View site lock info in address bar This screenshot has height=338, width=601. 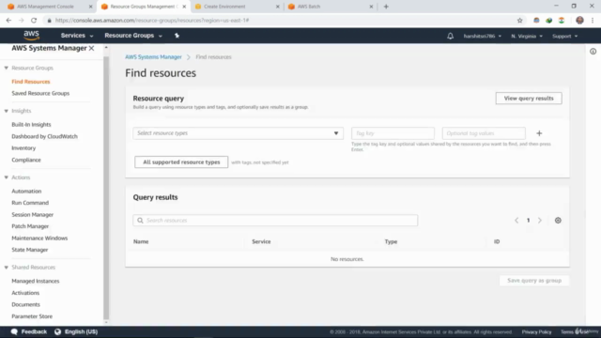tap(49, 21)
